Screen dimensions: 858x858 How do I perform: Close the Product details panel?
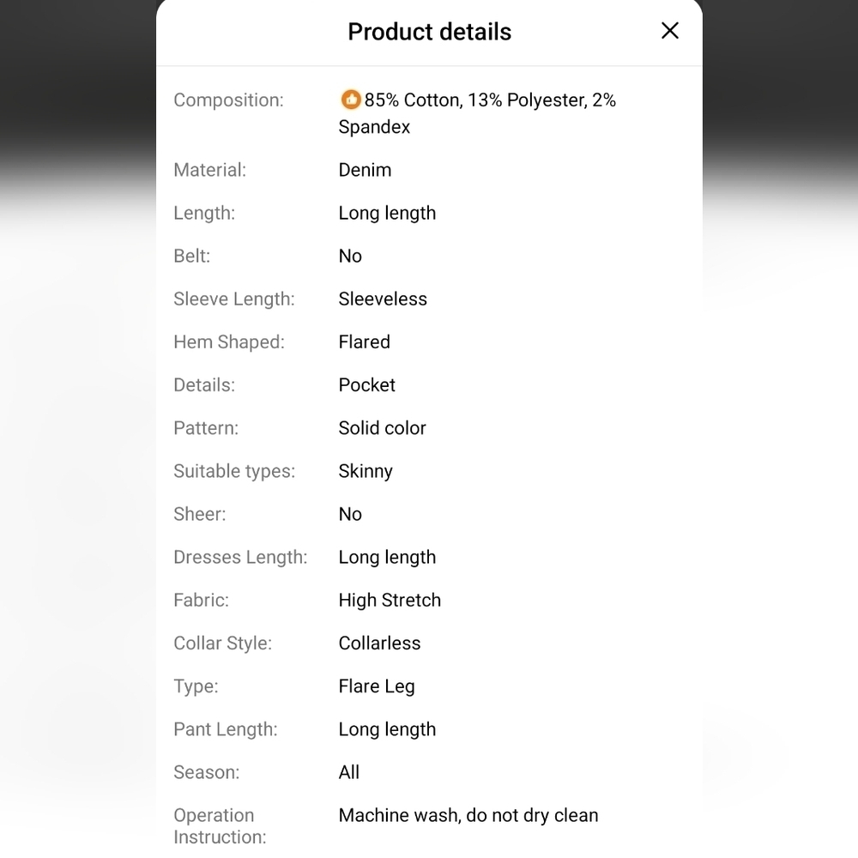(x=670, y=31)
